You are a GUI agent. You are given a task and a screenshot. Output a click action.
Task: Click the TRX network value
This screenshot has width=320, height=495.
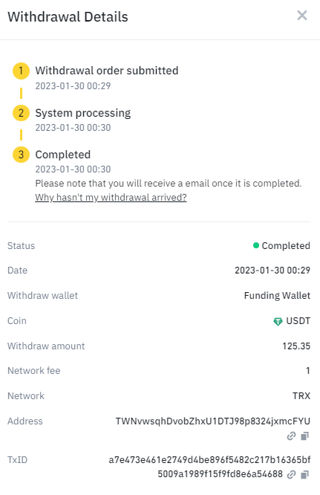(301, 396)
